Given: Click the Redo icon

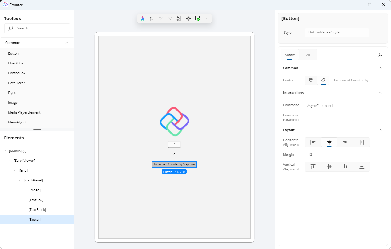Looking at the screenshot, I should (x=170, y=18).
